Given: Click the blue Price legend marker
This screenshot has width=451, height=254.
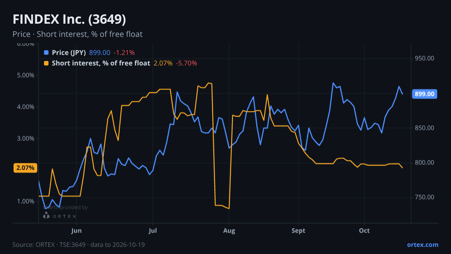Looking at the screenshot, I should click(46, 53).
